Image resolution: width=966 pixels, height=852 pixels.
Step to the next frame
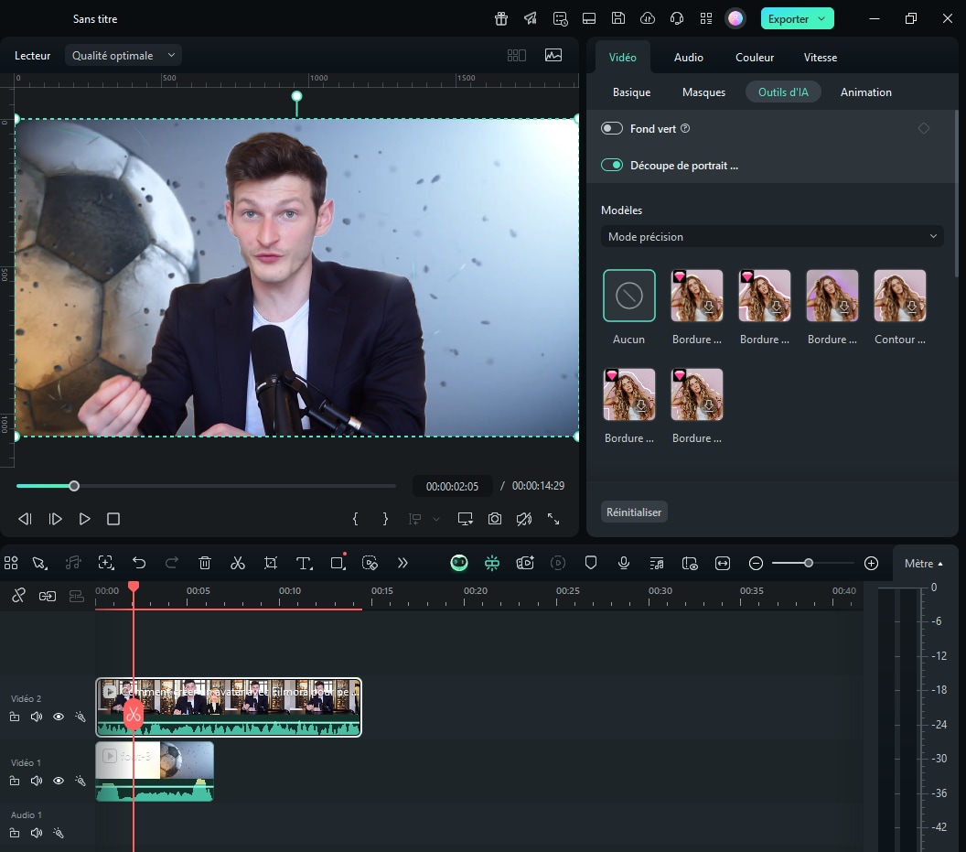[x=55, y=519]
